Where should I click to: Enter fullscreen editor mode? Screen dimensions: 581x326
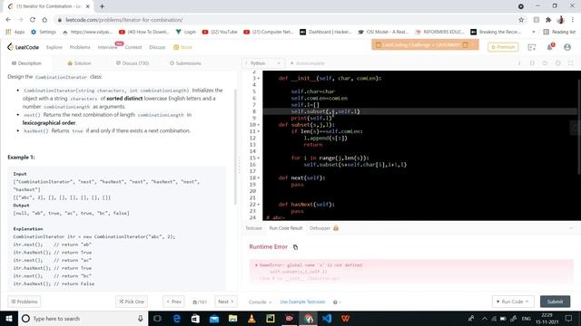click(x=571, y=63)
